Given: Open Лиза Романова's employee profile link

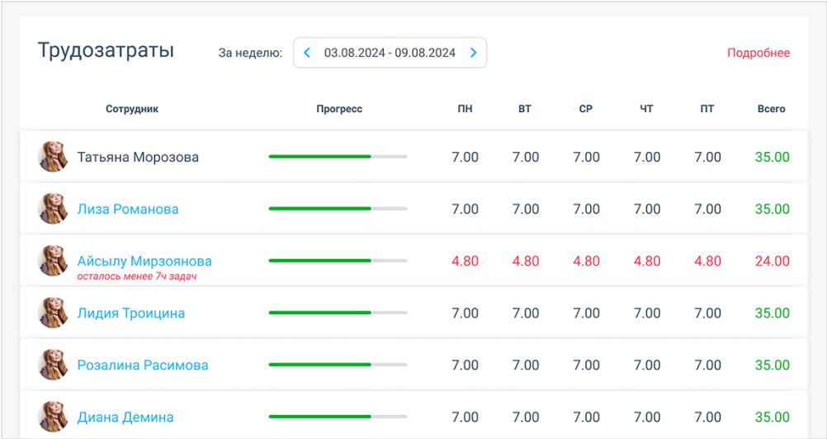Looking at the screenshot, I should click(128, 209).
